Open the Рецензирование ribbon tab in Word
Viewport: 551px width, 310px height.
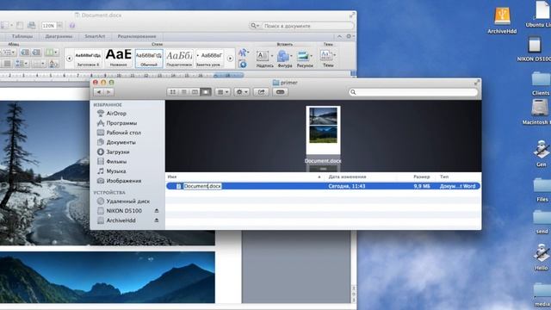click(x=137, y=36)
